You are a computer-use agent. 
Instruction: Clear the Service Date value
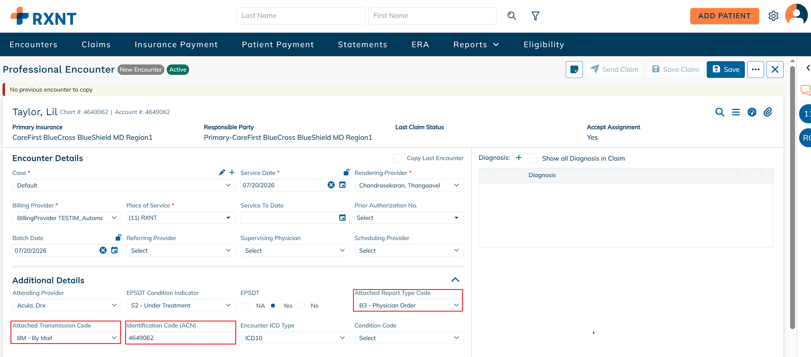[x=331, y=185]
